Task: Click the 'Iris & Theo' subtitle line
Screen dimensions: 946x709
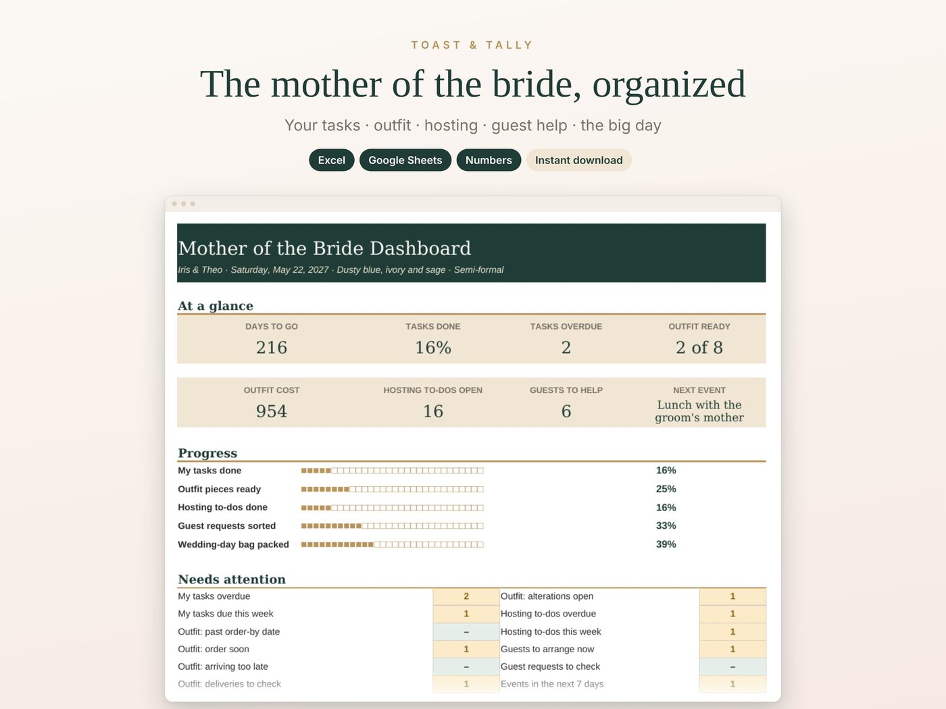Action: pos(341,269)
